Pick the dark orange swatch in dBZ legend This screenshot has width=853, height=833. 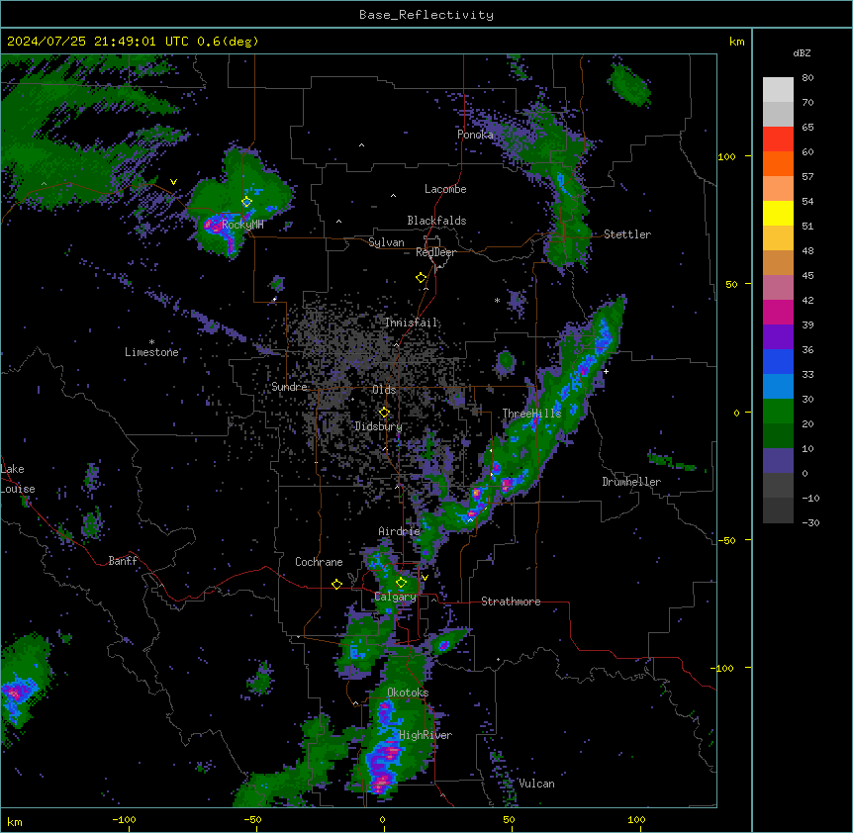(x=778, y=163)
